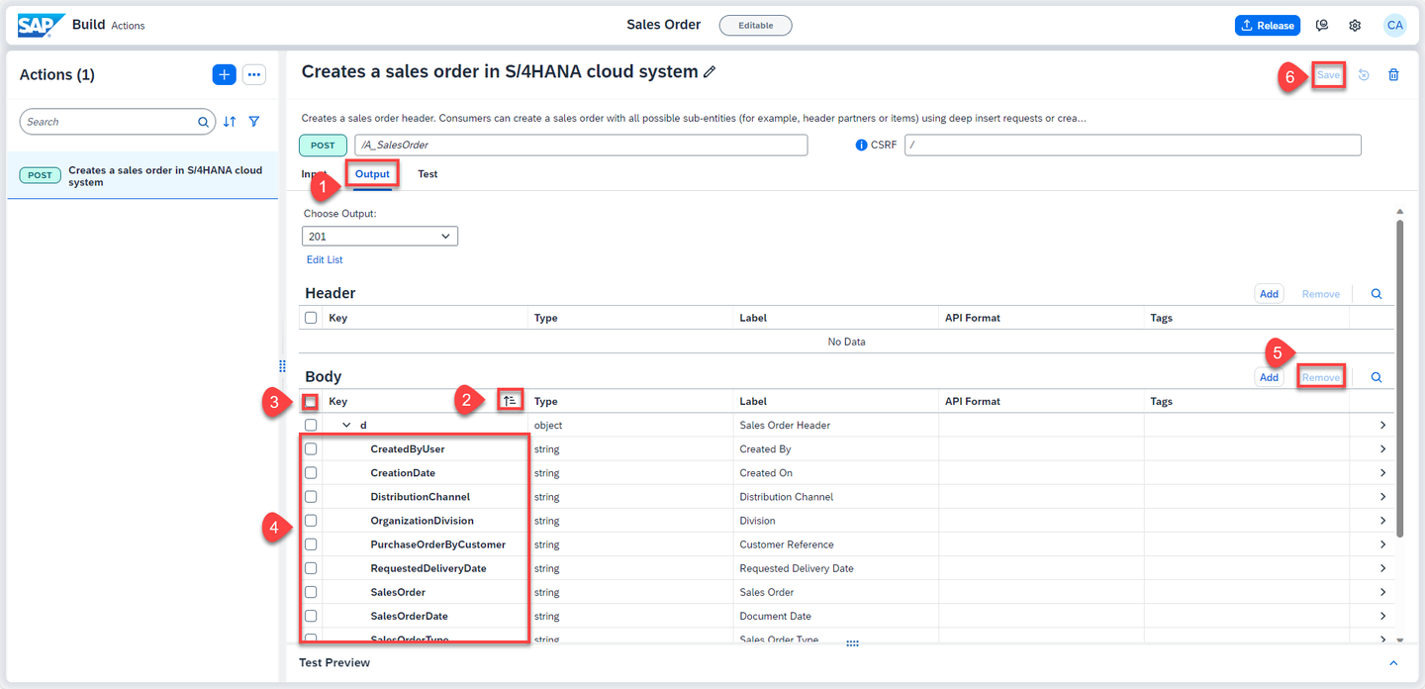Open details arrow for RequestedDeliveryDate row

click(x=1382, y=568)
